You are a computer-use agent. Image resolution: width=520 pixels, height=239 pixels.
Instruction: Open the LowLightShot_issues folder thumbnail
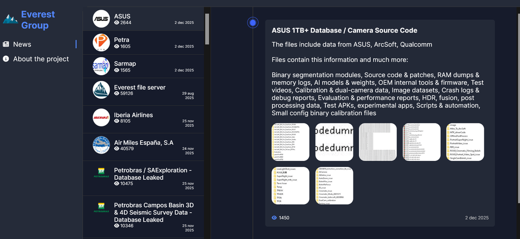pyautogui.click(x=290, y=185)
